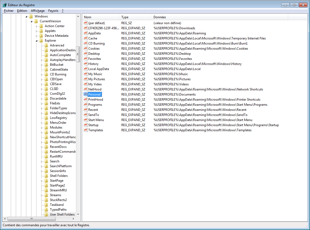Select the Templates value icon
The image size is (310, 230).
[x=86, y=130]
